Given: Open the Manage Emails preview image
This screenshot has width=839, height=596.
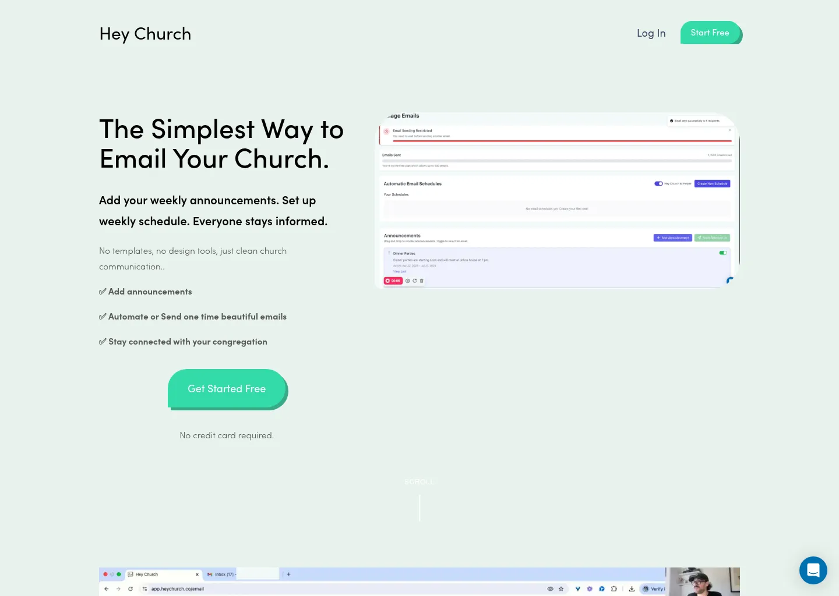Looking at the screenshot, I should pos(558,200).
